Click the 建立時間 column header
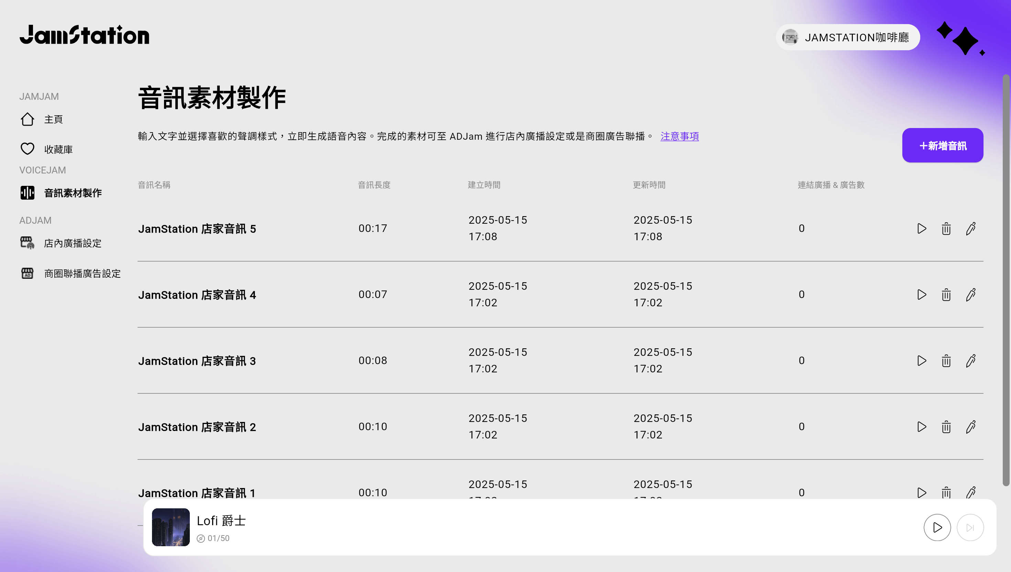The width and height of the screenshot is (1011, 572). [x=484, y=184]
